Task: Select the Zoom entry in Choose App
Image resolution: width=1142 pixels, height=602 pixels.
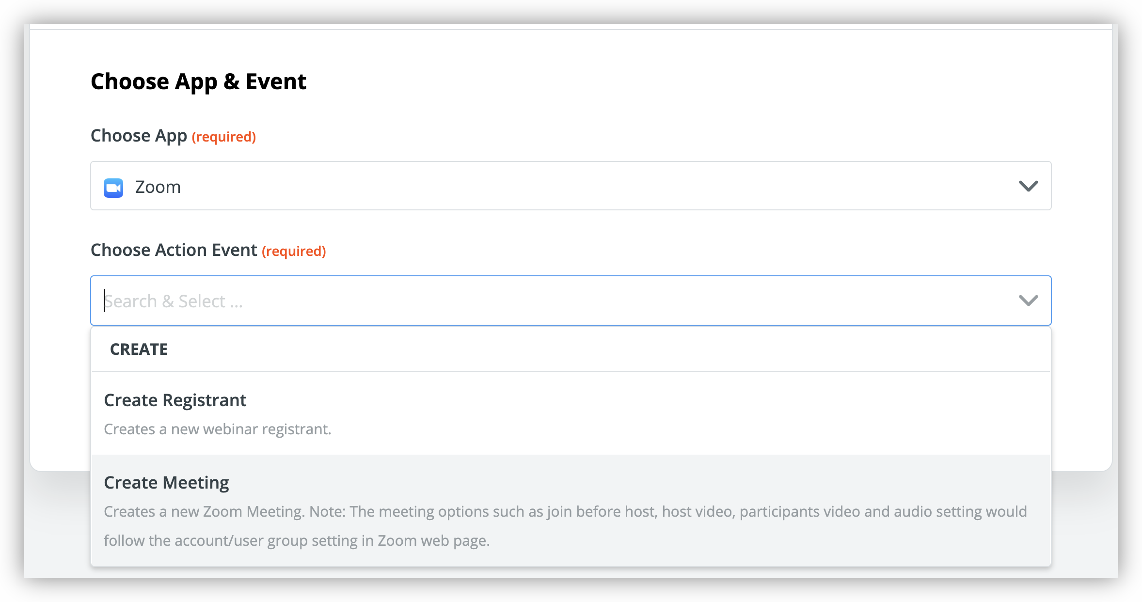Action: [157, 187]
